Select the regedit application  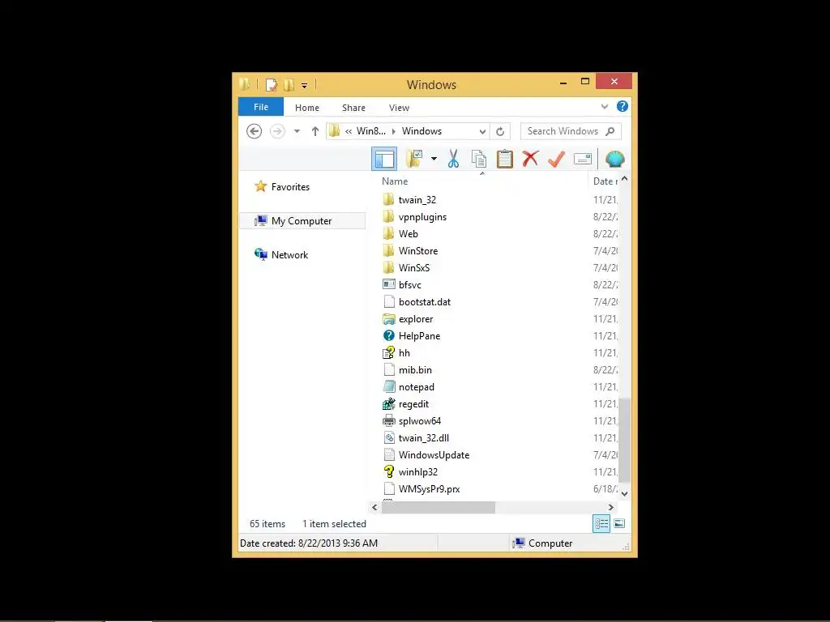click(413, 404)
